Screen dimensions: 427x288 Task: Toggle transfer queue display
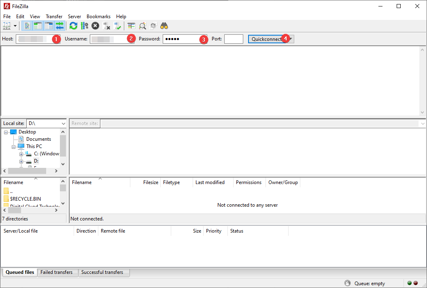point(59,26)
